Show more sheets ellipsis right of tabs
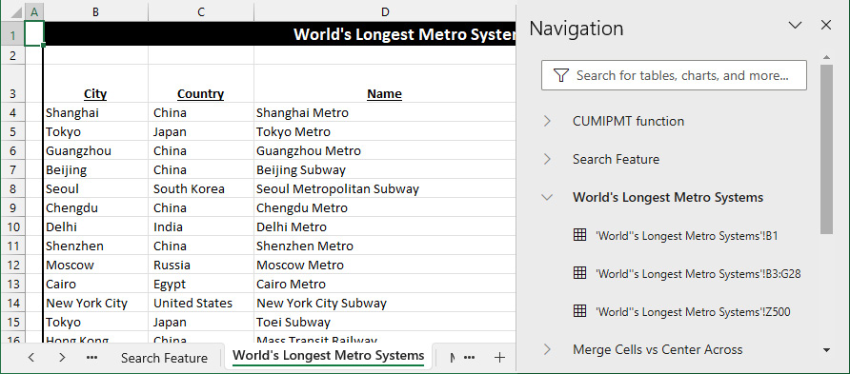This screenshot has width=850, height=374. (x=470, y=357)
